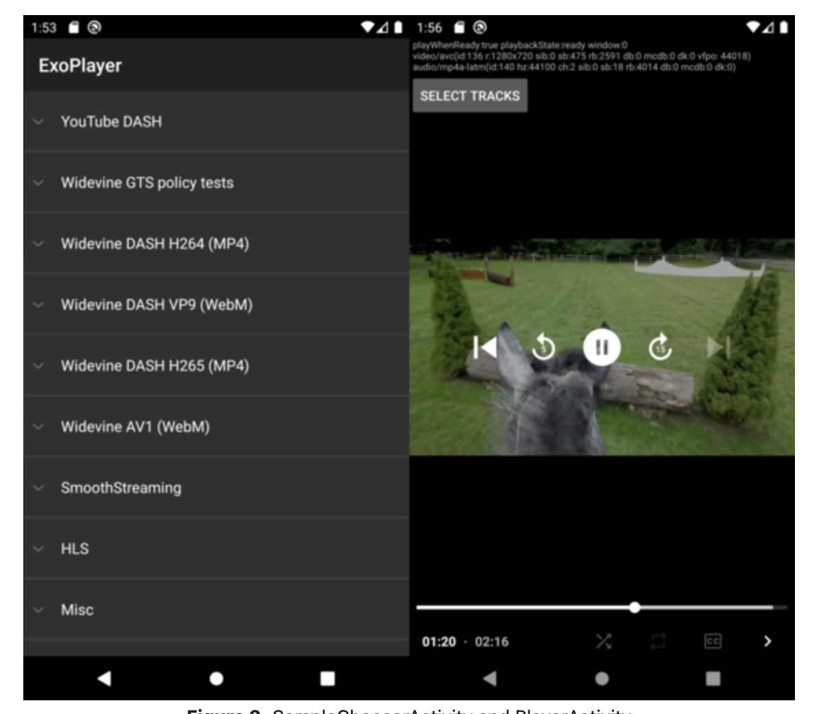Expand the Misc sample group
821x714 pixels.
pos(217,610)
